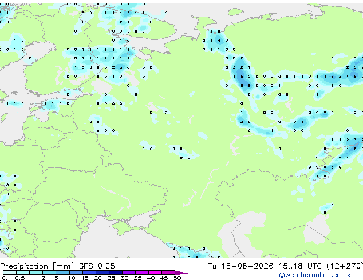Screen dimensions: 363x280
Task: Click the 40–45 mm magenta swatch
Action: tap(155, 273)
